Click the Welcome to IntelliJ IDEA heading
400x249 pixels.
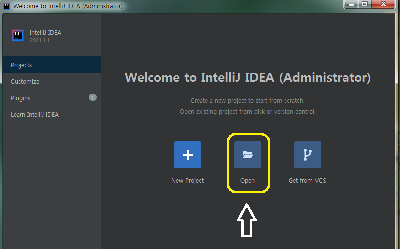pos(248,77)
